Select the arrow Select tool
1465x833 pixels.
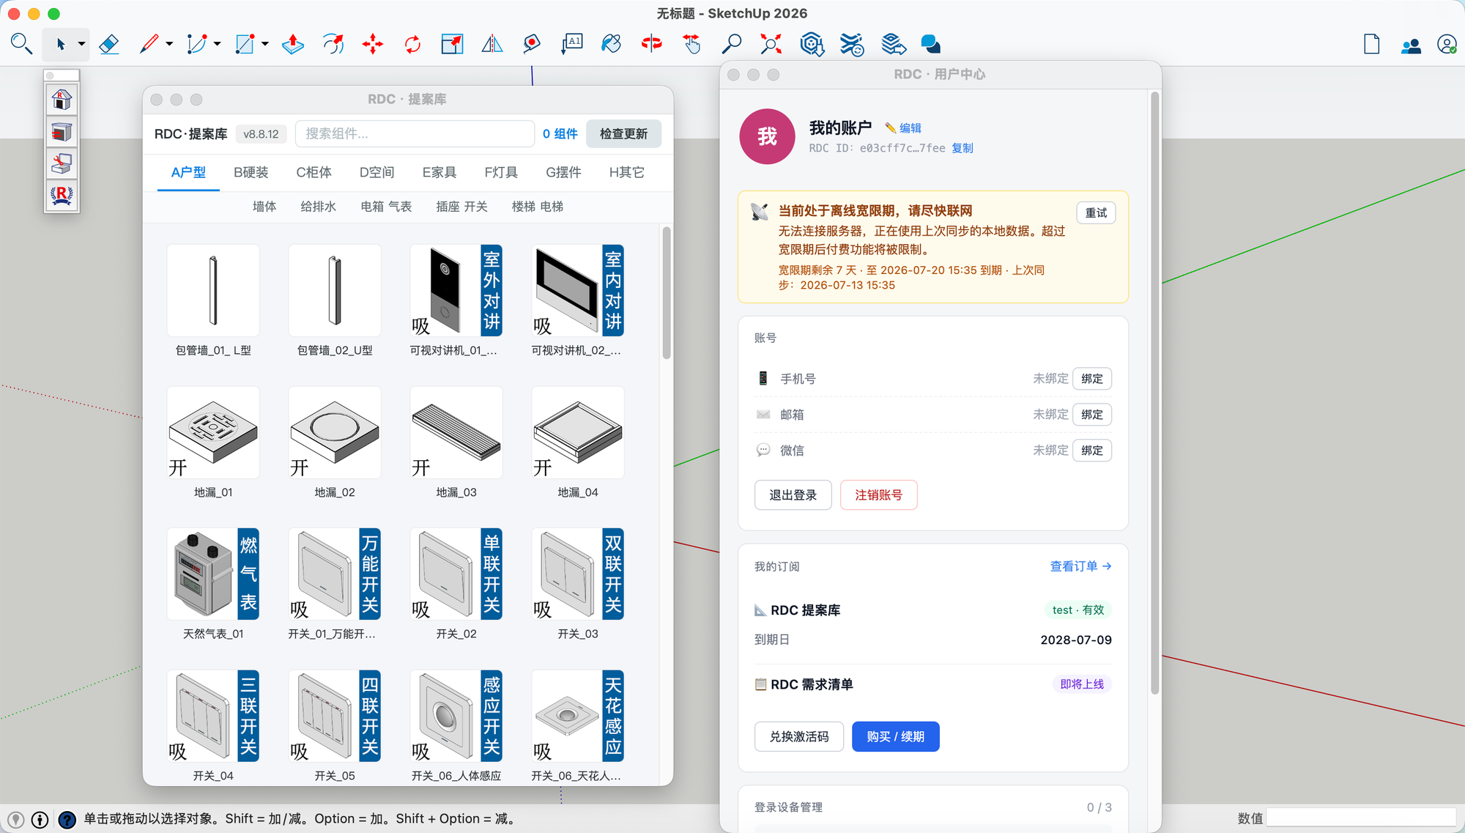(61, 44)
